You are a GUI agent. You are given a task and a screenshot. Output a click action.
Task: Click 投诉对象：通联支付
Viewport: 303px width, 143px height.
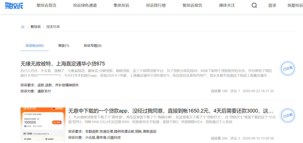click(x=36, y=91)
